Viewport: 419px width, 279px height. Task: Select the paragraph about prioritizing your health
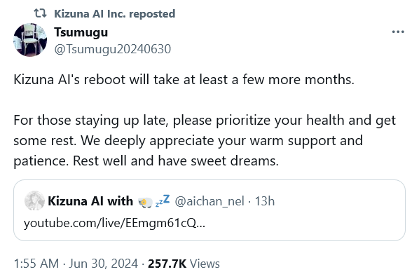[x=205, y=140]
